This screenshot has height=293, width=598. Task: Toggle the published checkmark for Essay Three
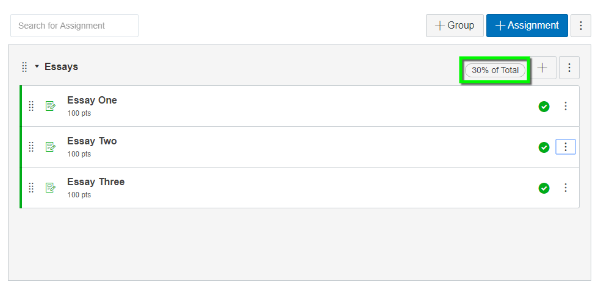(x=544, y=188)
